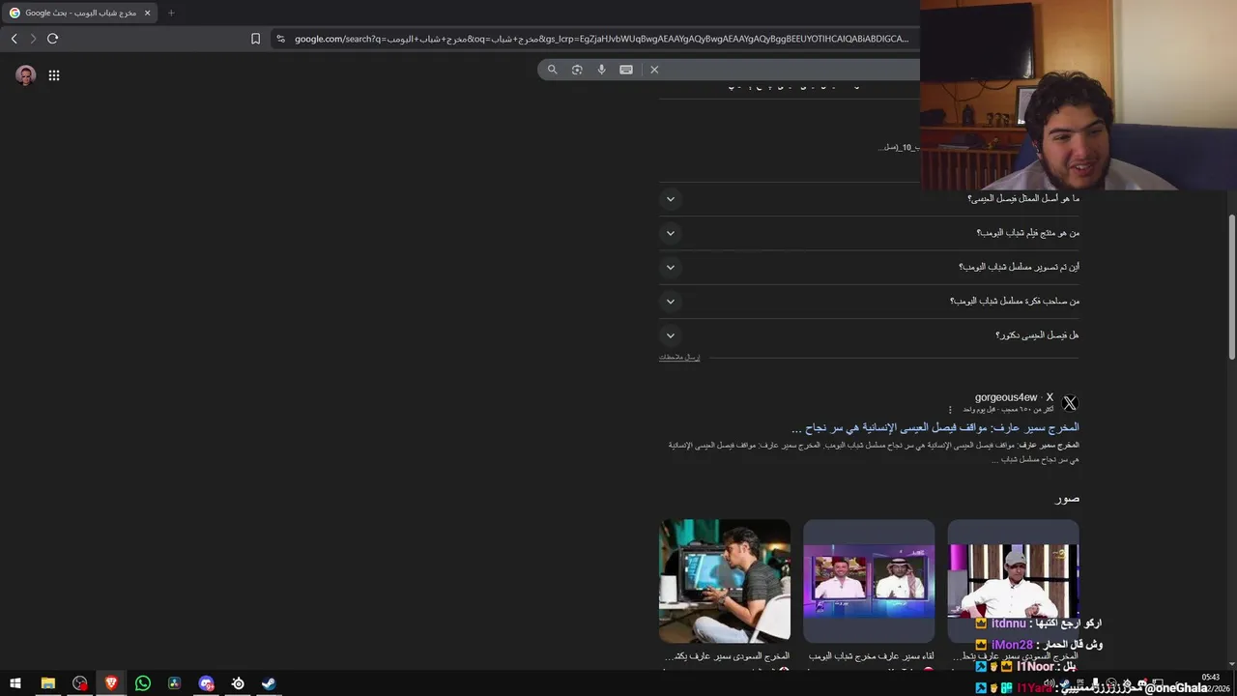
Task: Open File Explorer from the taskbar
Action: (x=47, y=683)
